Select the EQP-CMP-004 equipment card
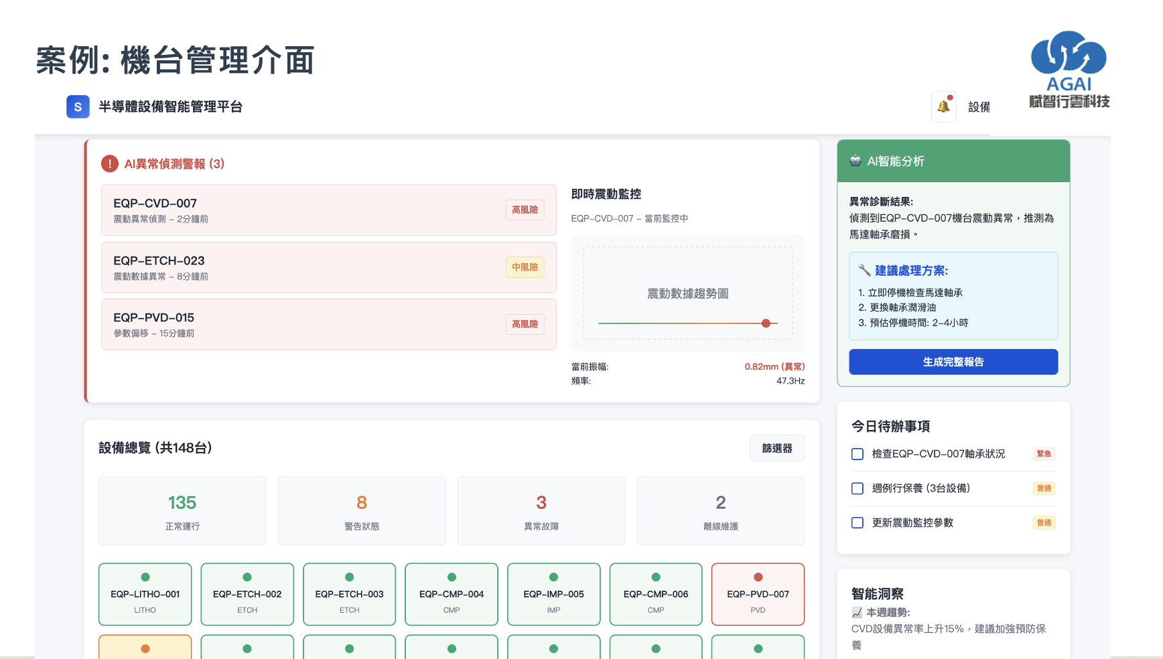Screen dimensions: 1163x659 click(452, 594)
